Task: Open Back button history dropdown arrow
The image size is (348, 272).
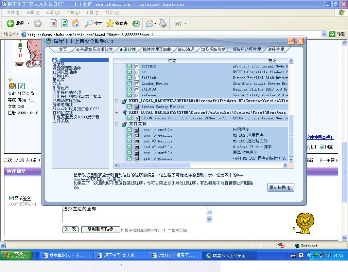Action: (x=28, y=23)
